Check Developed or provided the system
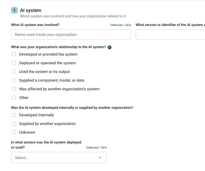The height and width of the screenshot is (171, 205). [14, 54]
